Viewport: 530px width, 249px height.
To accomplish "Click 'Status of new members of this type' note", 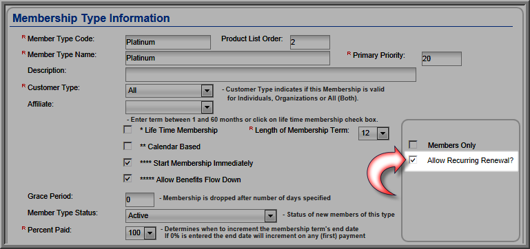I will 338,215.
